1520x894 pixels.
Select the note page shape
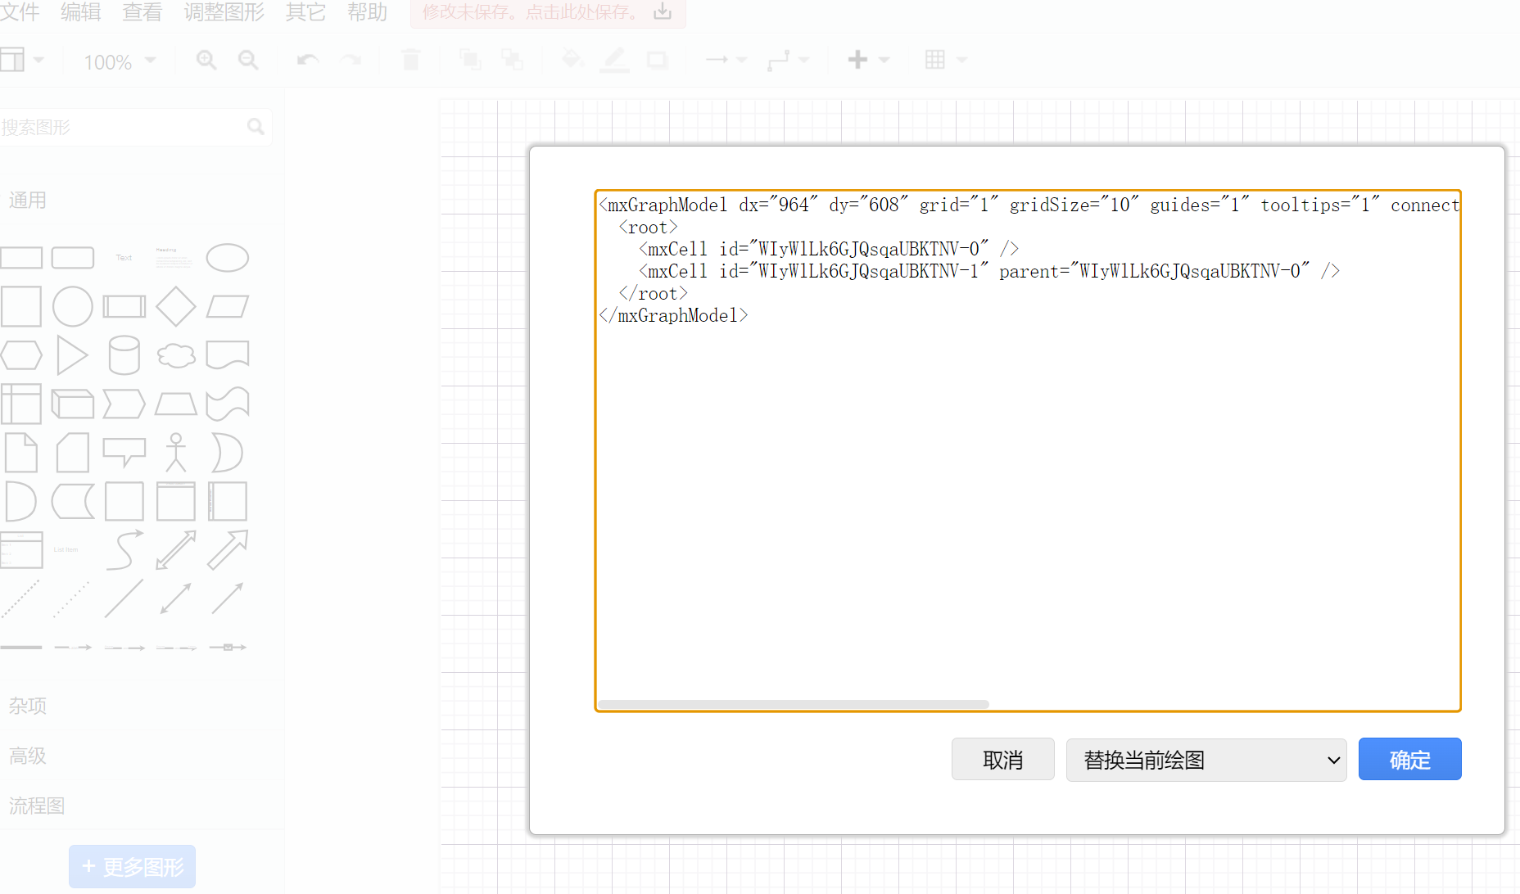21,453
